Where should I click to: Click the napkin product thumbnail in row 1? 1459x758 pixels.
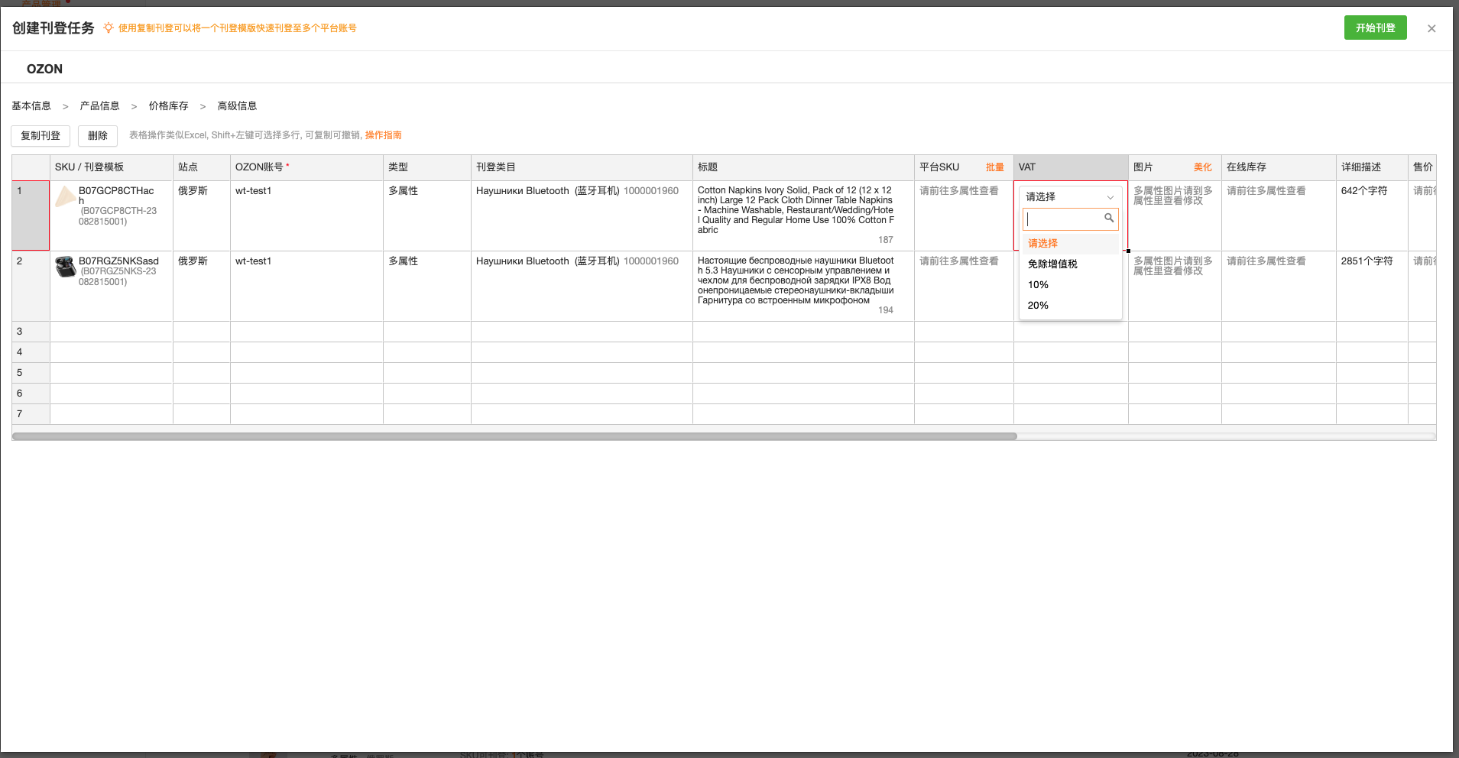click(x=65, y=197)
